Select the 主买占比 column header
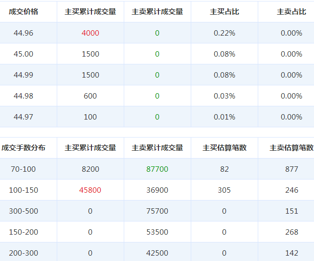 pyautogui.click(x=224, y=12)
